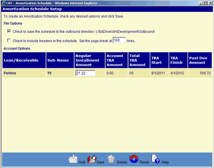
Task: Click the File Options heading
Action: point(13,23)
